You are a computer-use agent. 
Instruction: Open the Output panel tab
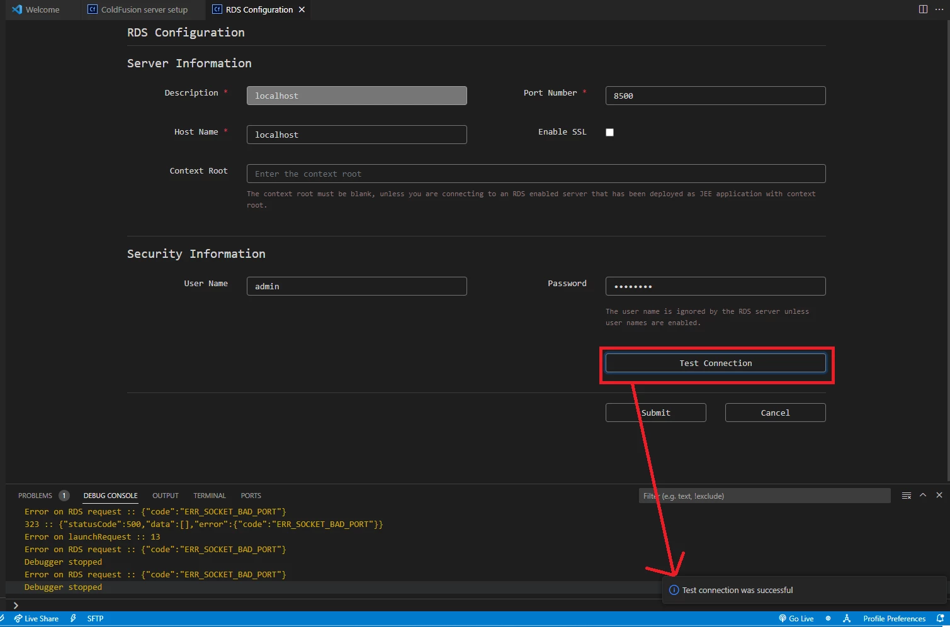click(166, 496)
